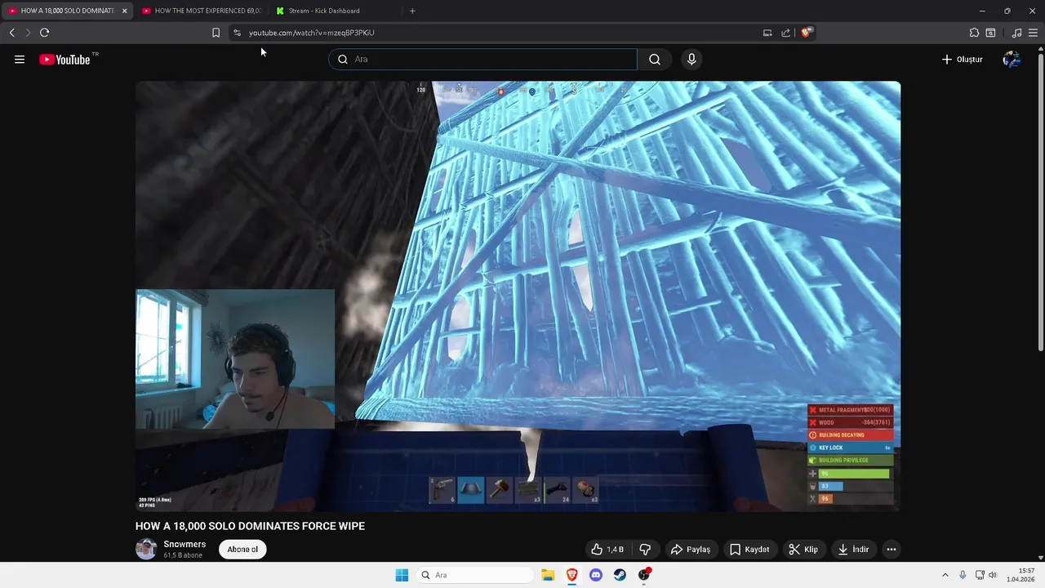Open media control music note icon
The image size is (1045, 588).
1016,33
